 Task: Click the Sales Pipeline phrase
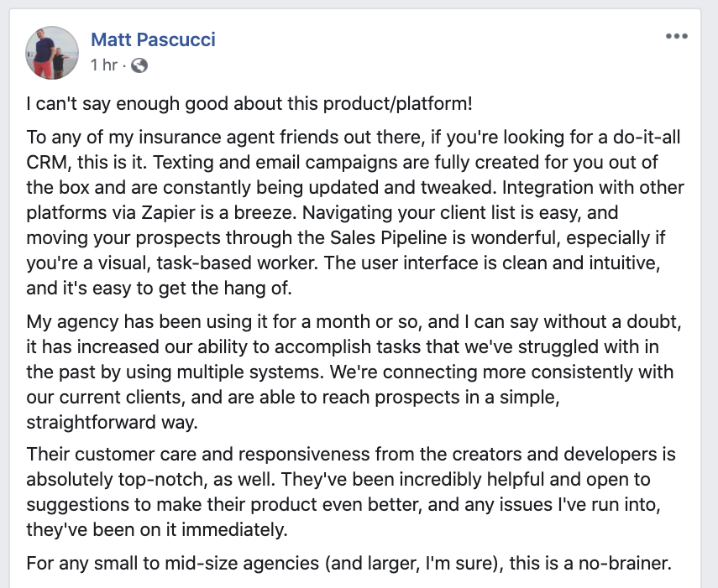(388, 237)
